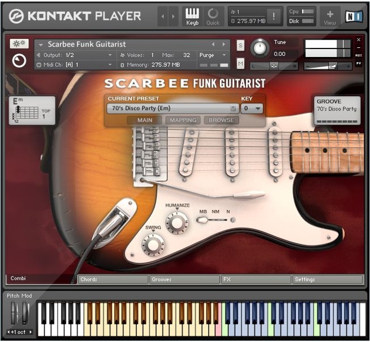Increase volume with plus icon
This screenshot has width=370, height=342.
(348, 67)
